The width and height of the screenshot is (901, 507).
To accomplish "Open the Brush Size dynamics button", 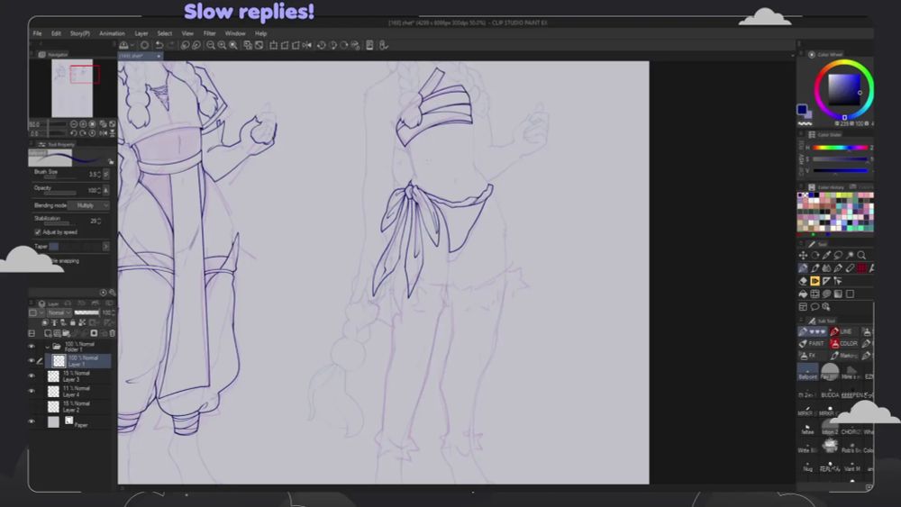I will click(x=105, y=174).
